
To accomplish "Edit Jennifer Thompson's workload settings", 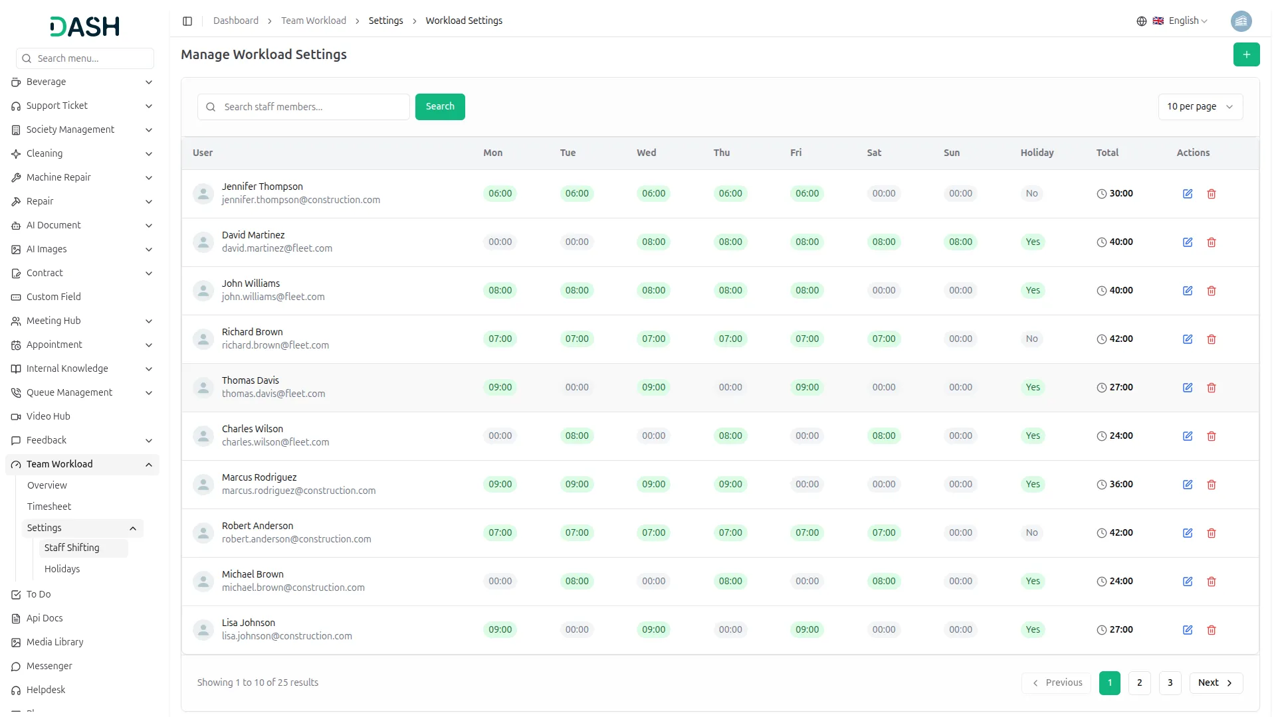I will pos(1188,194).
